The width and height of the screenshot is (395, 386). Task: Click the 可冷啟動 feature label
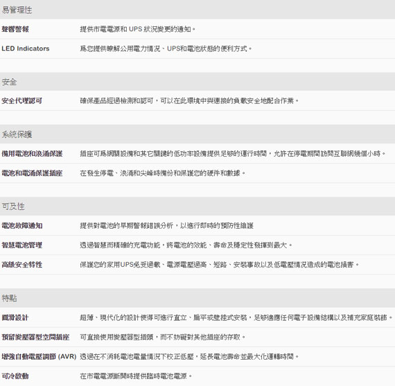point(15,376)
